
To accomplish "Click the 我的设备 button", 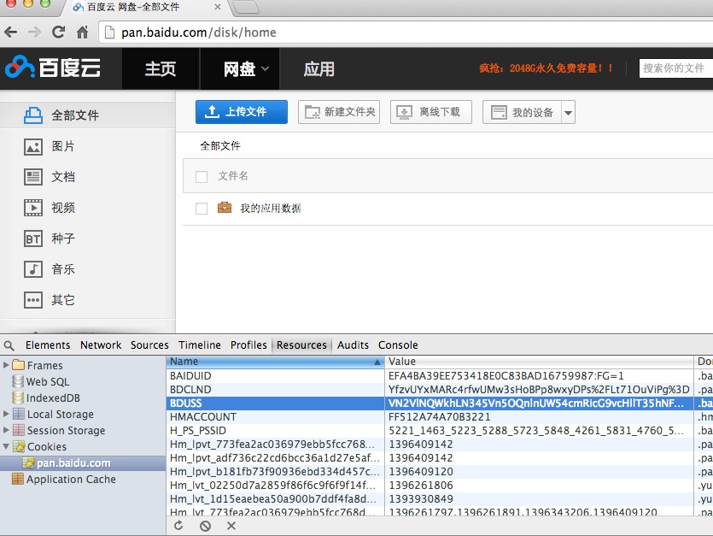I will point(522,113).
